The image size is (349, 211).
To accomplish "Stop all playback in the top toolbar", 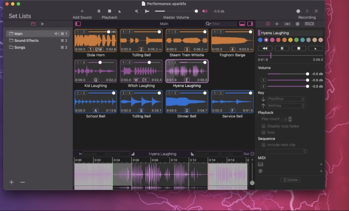I will [x=109, y=11].
